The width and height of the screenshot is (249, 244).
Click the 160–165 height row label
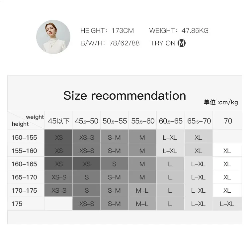(24, 164)
